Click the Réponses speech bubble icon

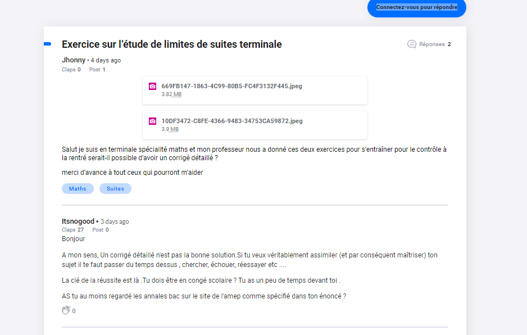coord(412,44)
